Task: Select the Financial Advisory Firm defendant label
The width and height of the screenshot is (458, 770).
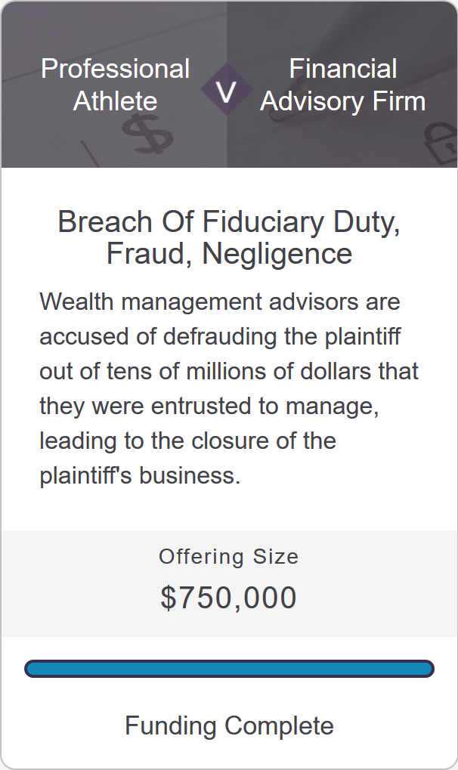Action: pos(343,85)
